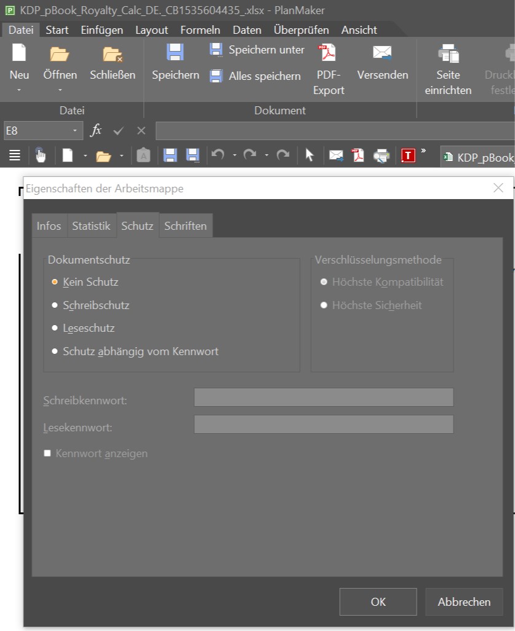The height and width of the screenshot is (631, 515).
Task: Click the send email icon in the quick toolbar
Action: 336,155
